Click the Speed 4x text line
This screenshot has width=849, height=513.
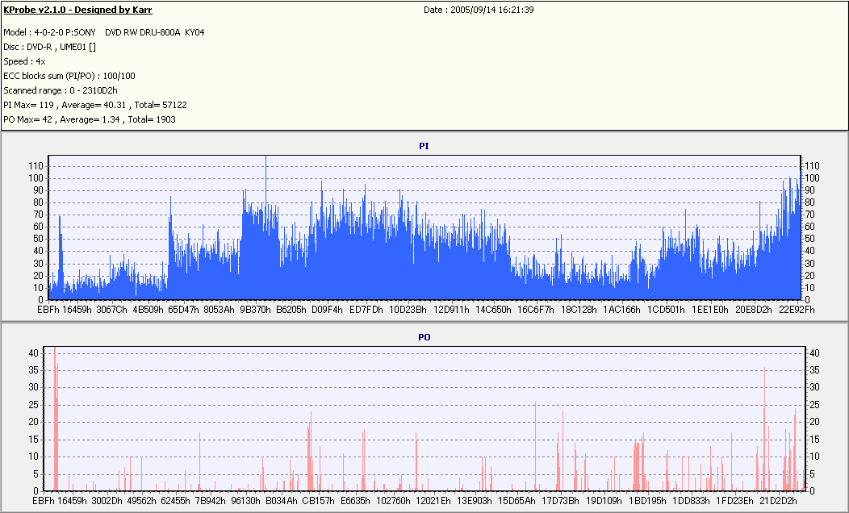click(x=24, y=61)
